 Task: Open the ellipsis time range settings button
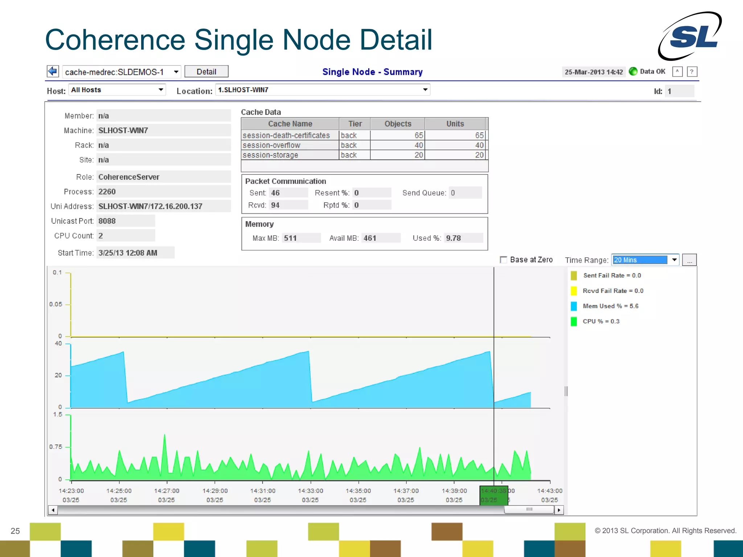(689, 260)
